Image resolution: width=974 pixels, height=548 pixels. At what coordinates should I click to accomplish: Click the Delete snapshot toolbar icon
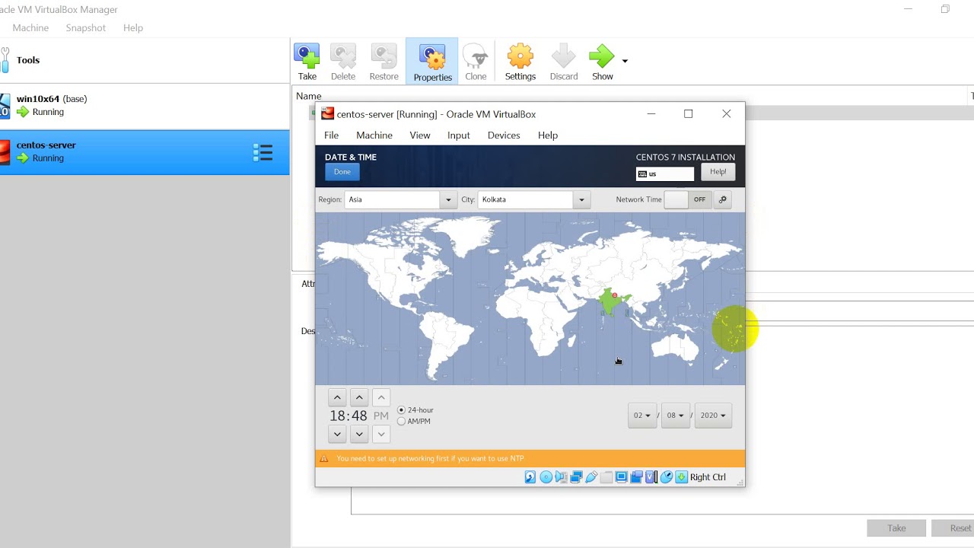coord(342,62)
